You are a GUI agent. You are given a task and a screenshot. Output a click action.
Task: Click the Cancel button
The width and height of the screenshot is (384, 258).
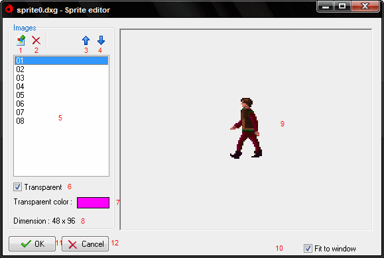click(86, 243)
